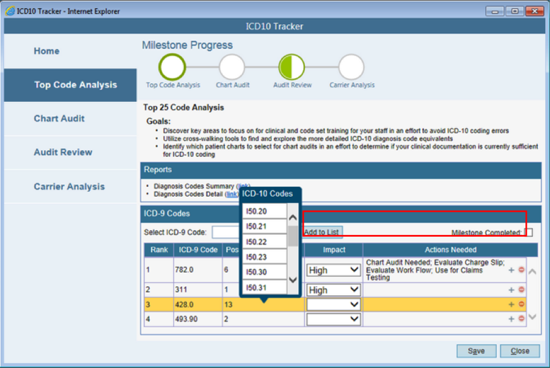Click the Save button

[476, 351]
